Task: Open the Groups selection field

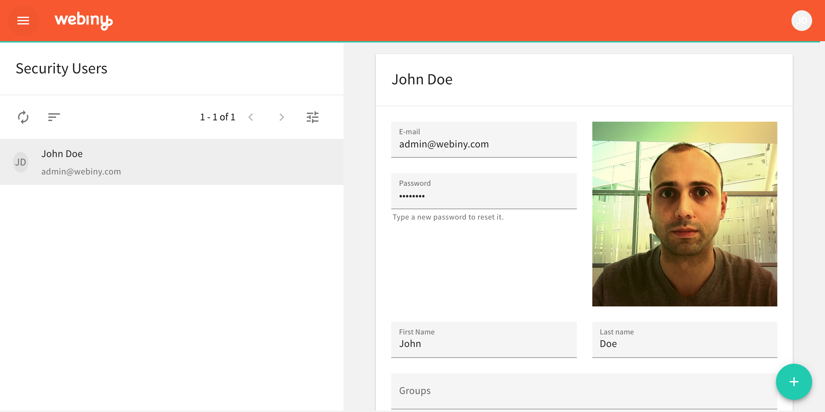Action: 584,391
